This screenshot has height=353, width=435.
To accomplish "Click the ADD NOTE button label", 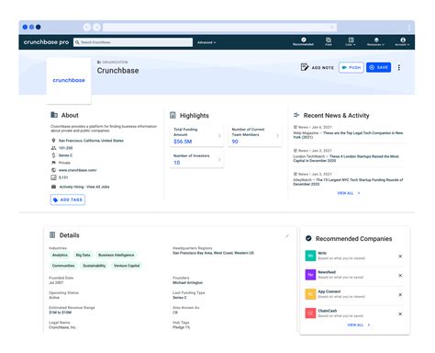I will pyautogui.click(x=323, y=68).
